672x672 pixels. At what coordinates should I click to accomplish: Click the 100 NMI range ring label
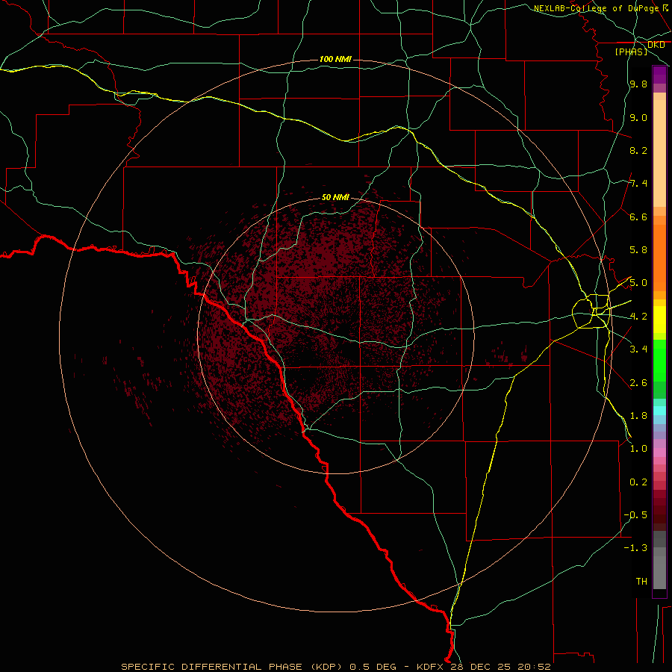point(335,59)
